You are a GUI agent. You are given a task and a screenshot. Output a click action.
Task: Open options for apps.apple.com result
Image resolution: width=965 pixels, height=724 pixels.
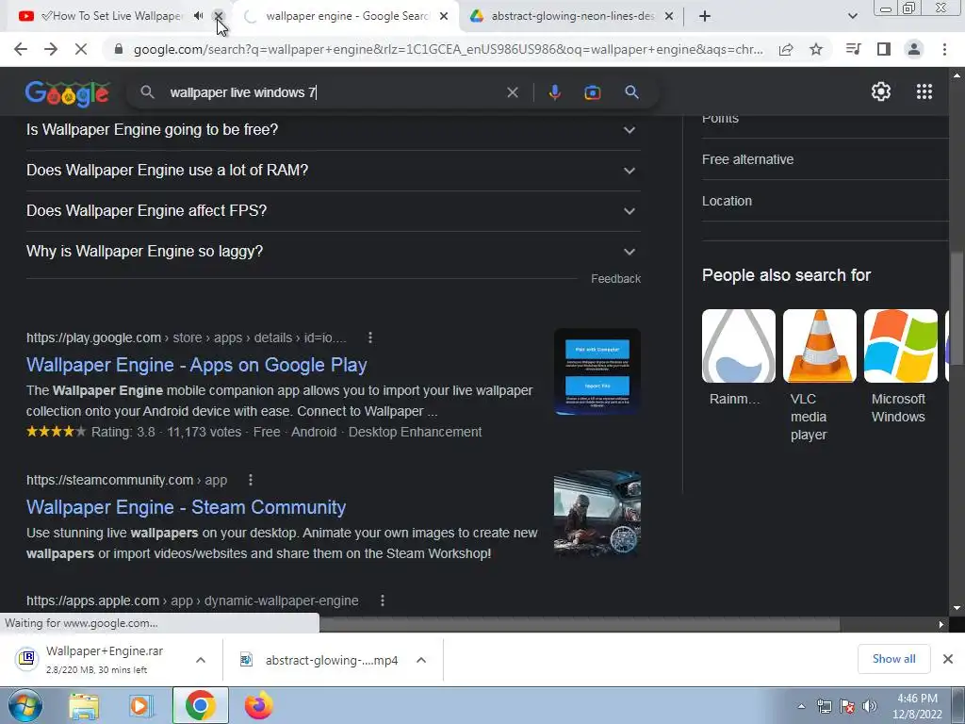pos(383,601)
